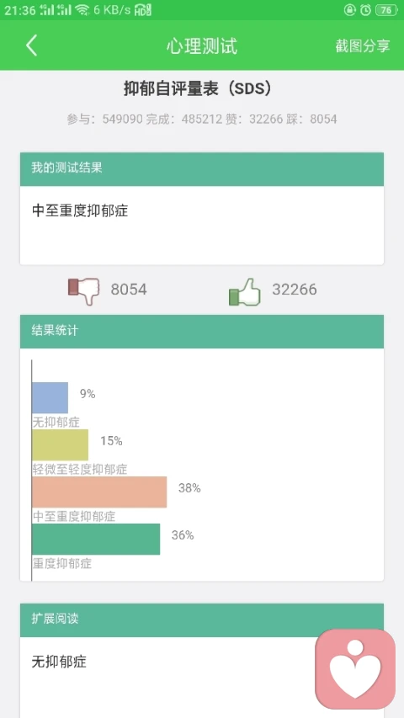Tap the like count 32266
The width and height of the screenshot is (404, 718).
coord(295,290)
